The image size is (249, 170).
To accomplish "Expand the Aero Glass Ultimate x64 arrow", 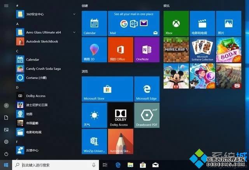I will (74, 32).
